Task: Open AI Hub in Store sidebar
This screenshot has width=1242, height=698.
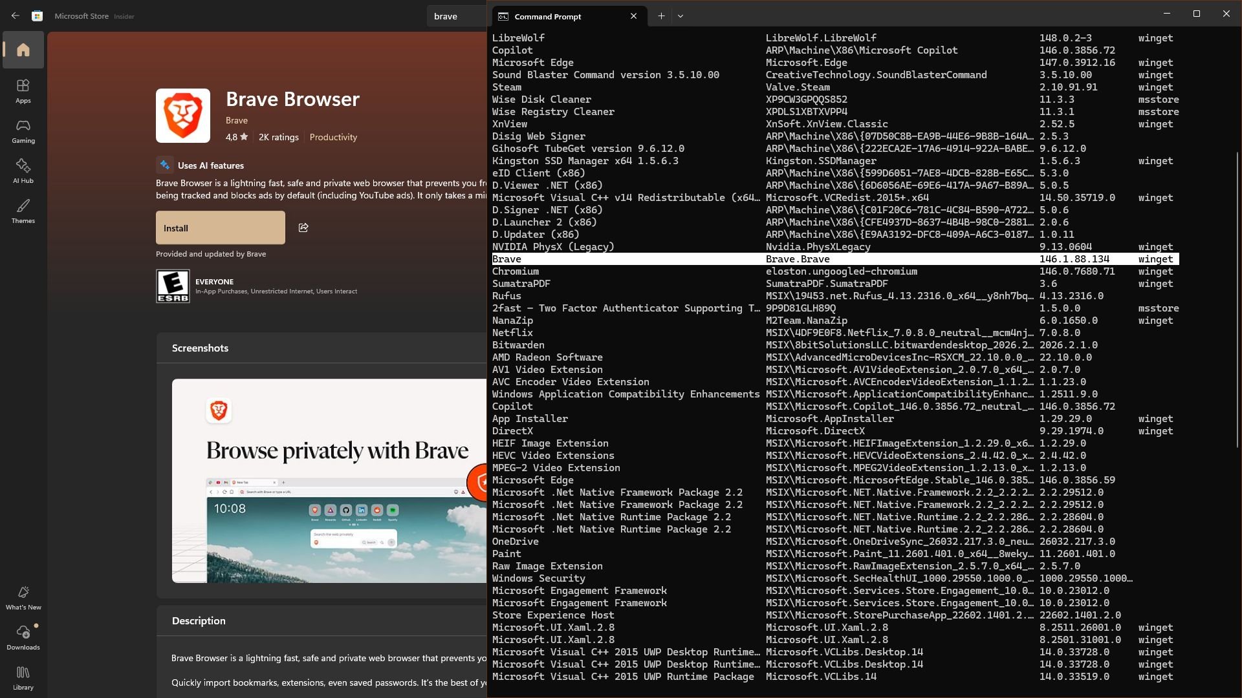Action: [23, 171]
